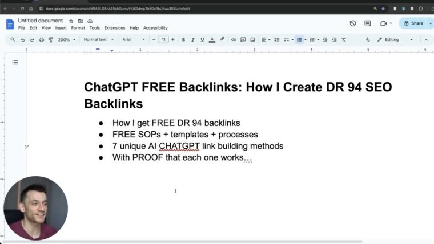The height and width of the screenshot is (244, 434).
Task: Insert an image
Action: pyautogui.click(x=252, y=40)
